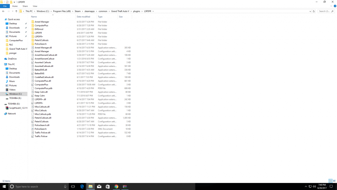Screen dimensions: 337x190
Task: Switch to details view layout button
Action: (x=331, y=181)
